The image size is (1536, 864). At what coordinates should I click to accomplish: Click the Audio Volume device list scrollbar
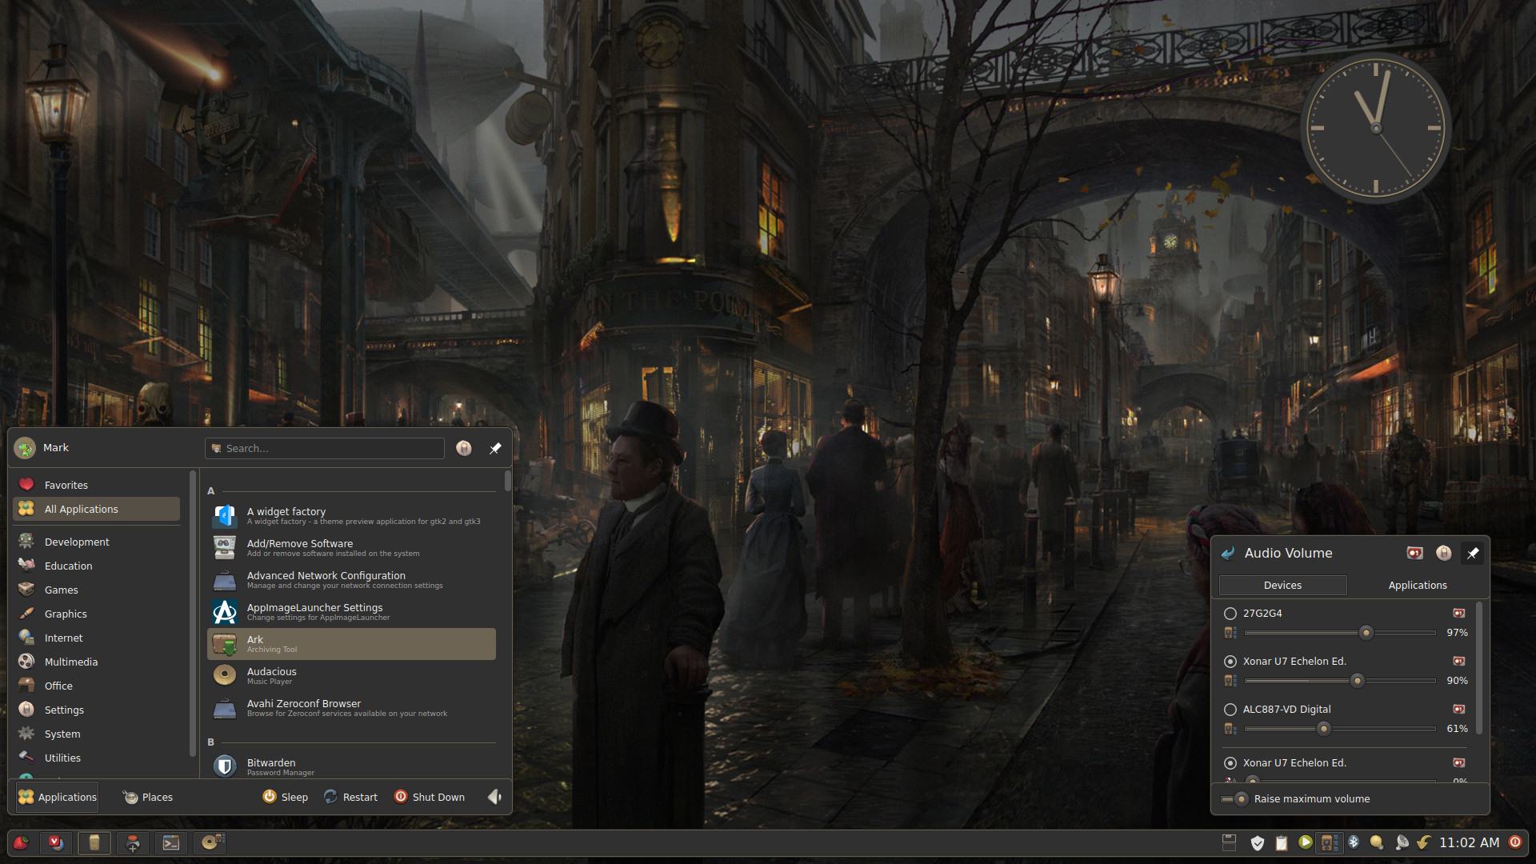tap(1478, 668)
